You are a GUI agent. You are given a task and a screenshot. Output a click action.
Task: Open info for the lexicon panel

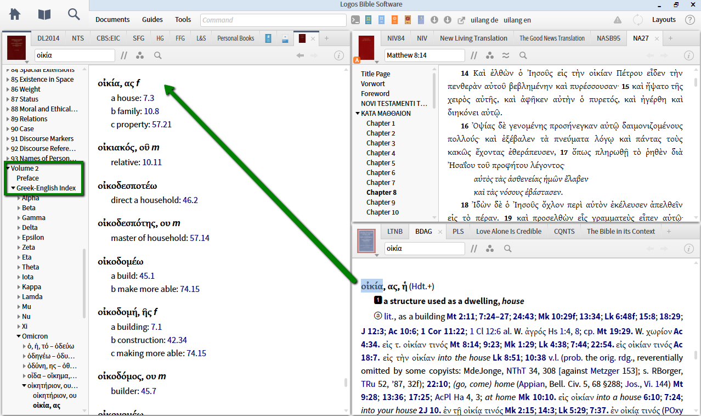tap(339, 55)
